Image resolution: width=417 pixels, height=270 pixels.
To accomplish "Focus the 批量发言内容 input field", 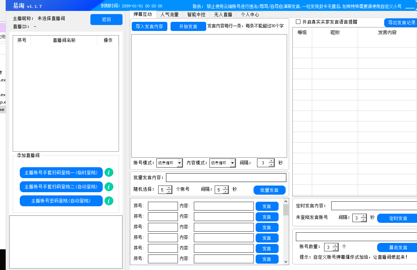I will pos(226,178).
